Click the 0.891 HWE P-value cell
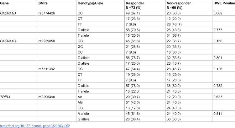Viewport: 235px width, 128px height. coord(218,58)
